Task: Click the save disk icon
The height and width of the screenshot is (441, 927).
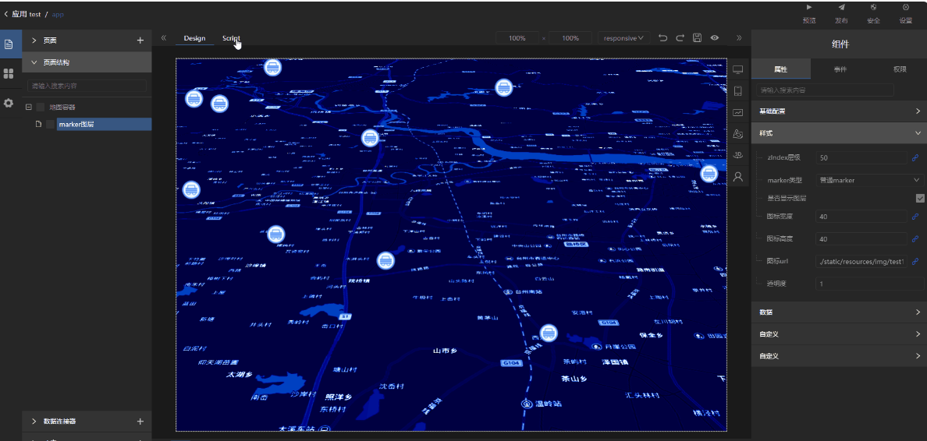Action: pos(697,37)
